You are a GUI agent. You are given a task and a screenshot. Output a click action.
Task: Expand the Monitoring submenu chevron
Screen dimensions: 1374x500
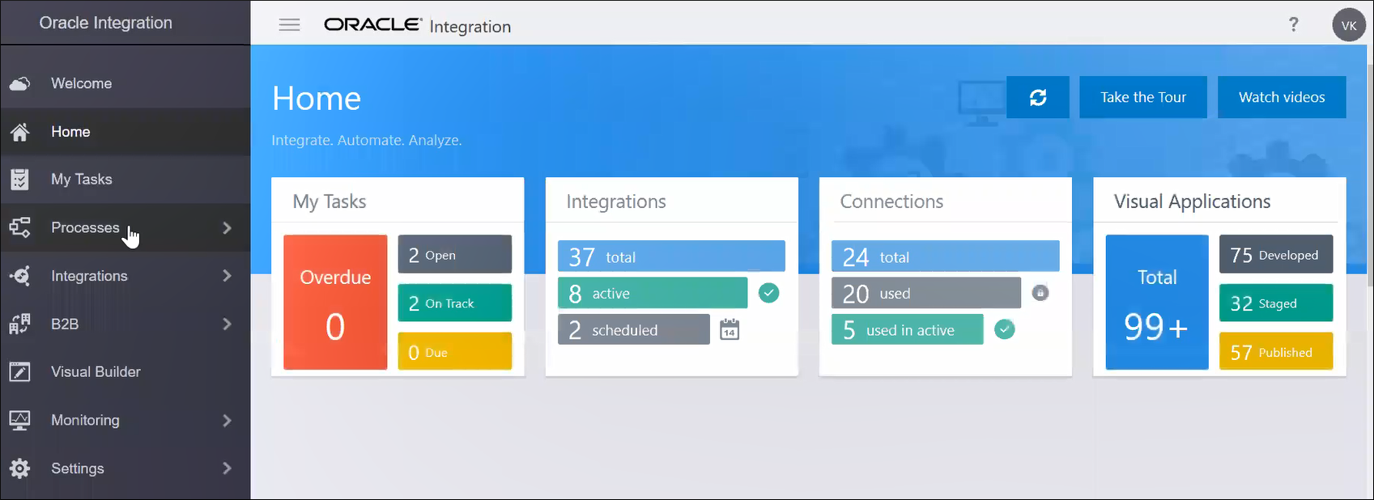[x=227, y=421]
